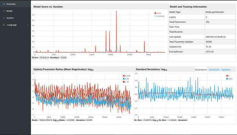The width and height of the screenshot is (237, 135).
Task: Switch to the Gradients tab
Action: pyautogui.click(x=214, y=69)
